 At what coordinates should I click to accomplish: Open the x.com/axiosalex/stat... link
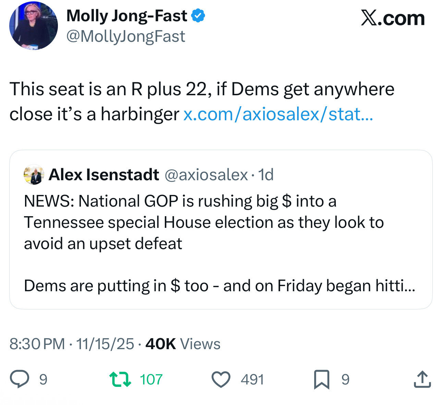(x=278, y=114)
